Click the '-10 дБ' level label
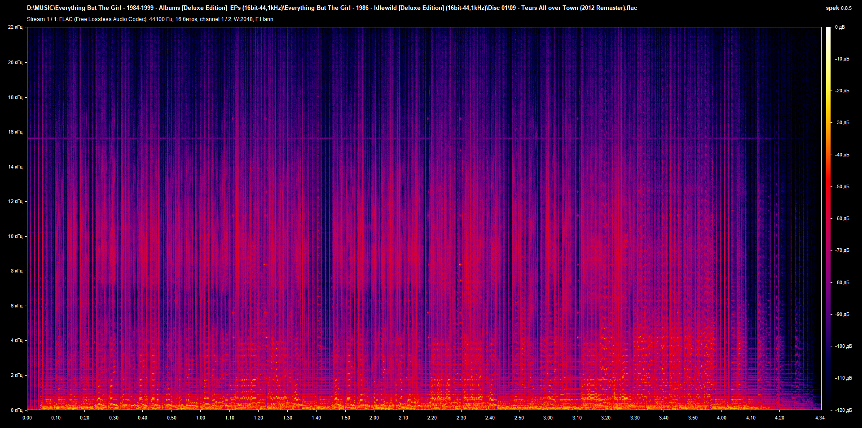 pyautogui.click(x=842, y=59)
